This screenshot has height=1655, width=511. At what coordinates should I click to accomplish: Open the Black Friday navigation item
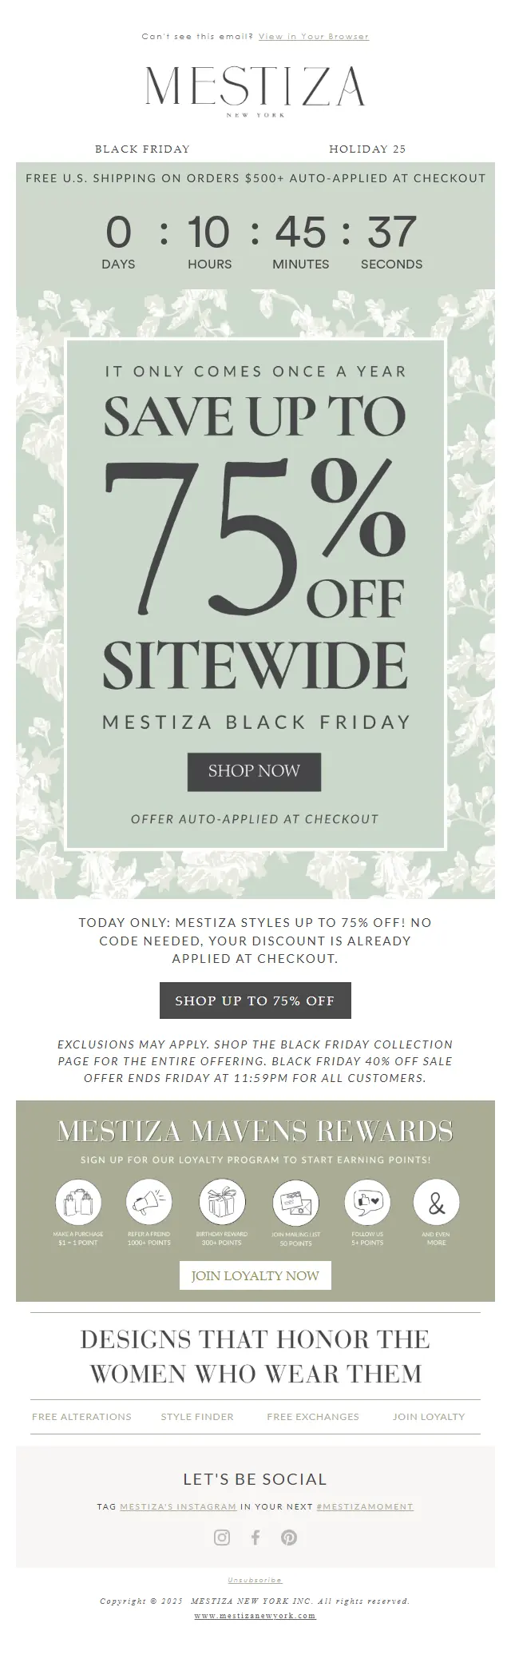[x=142, y=149]
